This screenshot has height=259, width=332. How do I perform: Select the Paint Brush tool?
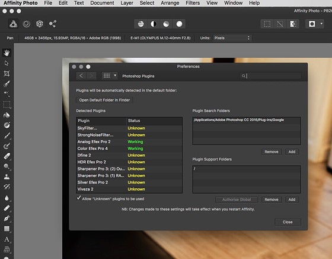pos(7,135)
